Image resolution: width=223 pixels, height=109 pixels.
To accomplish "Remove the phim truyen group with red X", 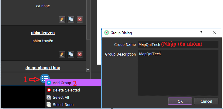I will [x=80, y=54].
